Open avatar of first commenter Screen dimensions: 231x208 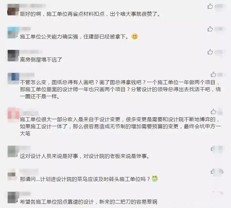pyautogui.click(x=13, y=10)
